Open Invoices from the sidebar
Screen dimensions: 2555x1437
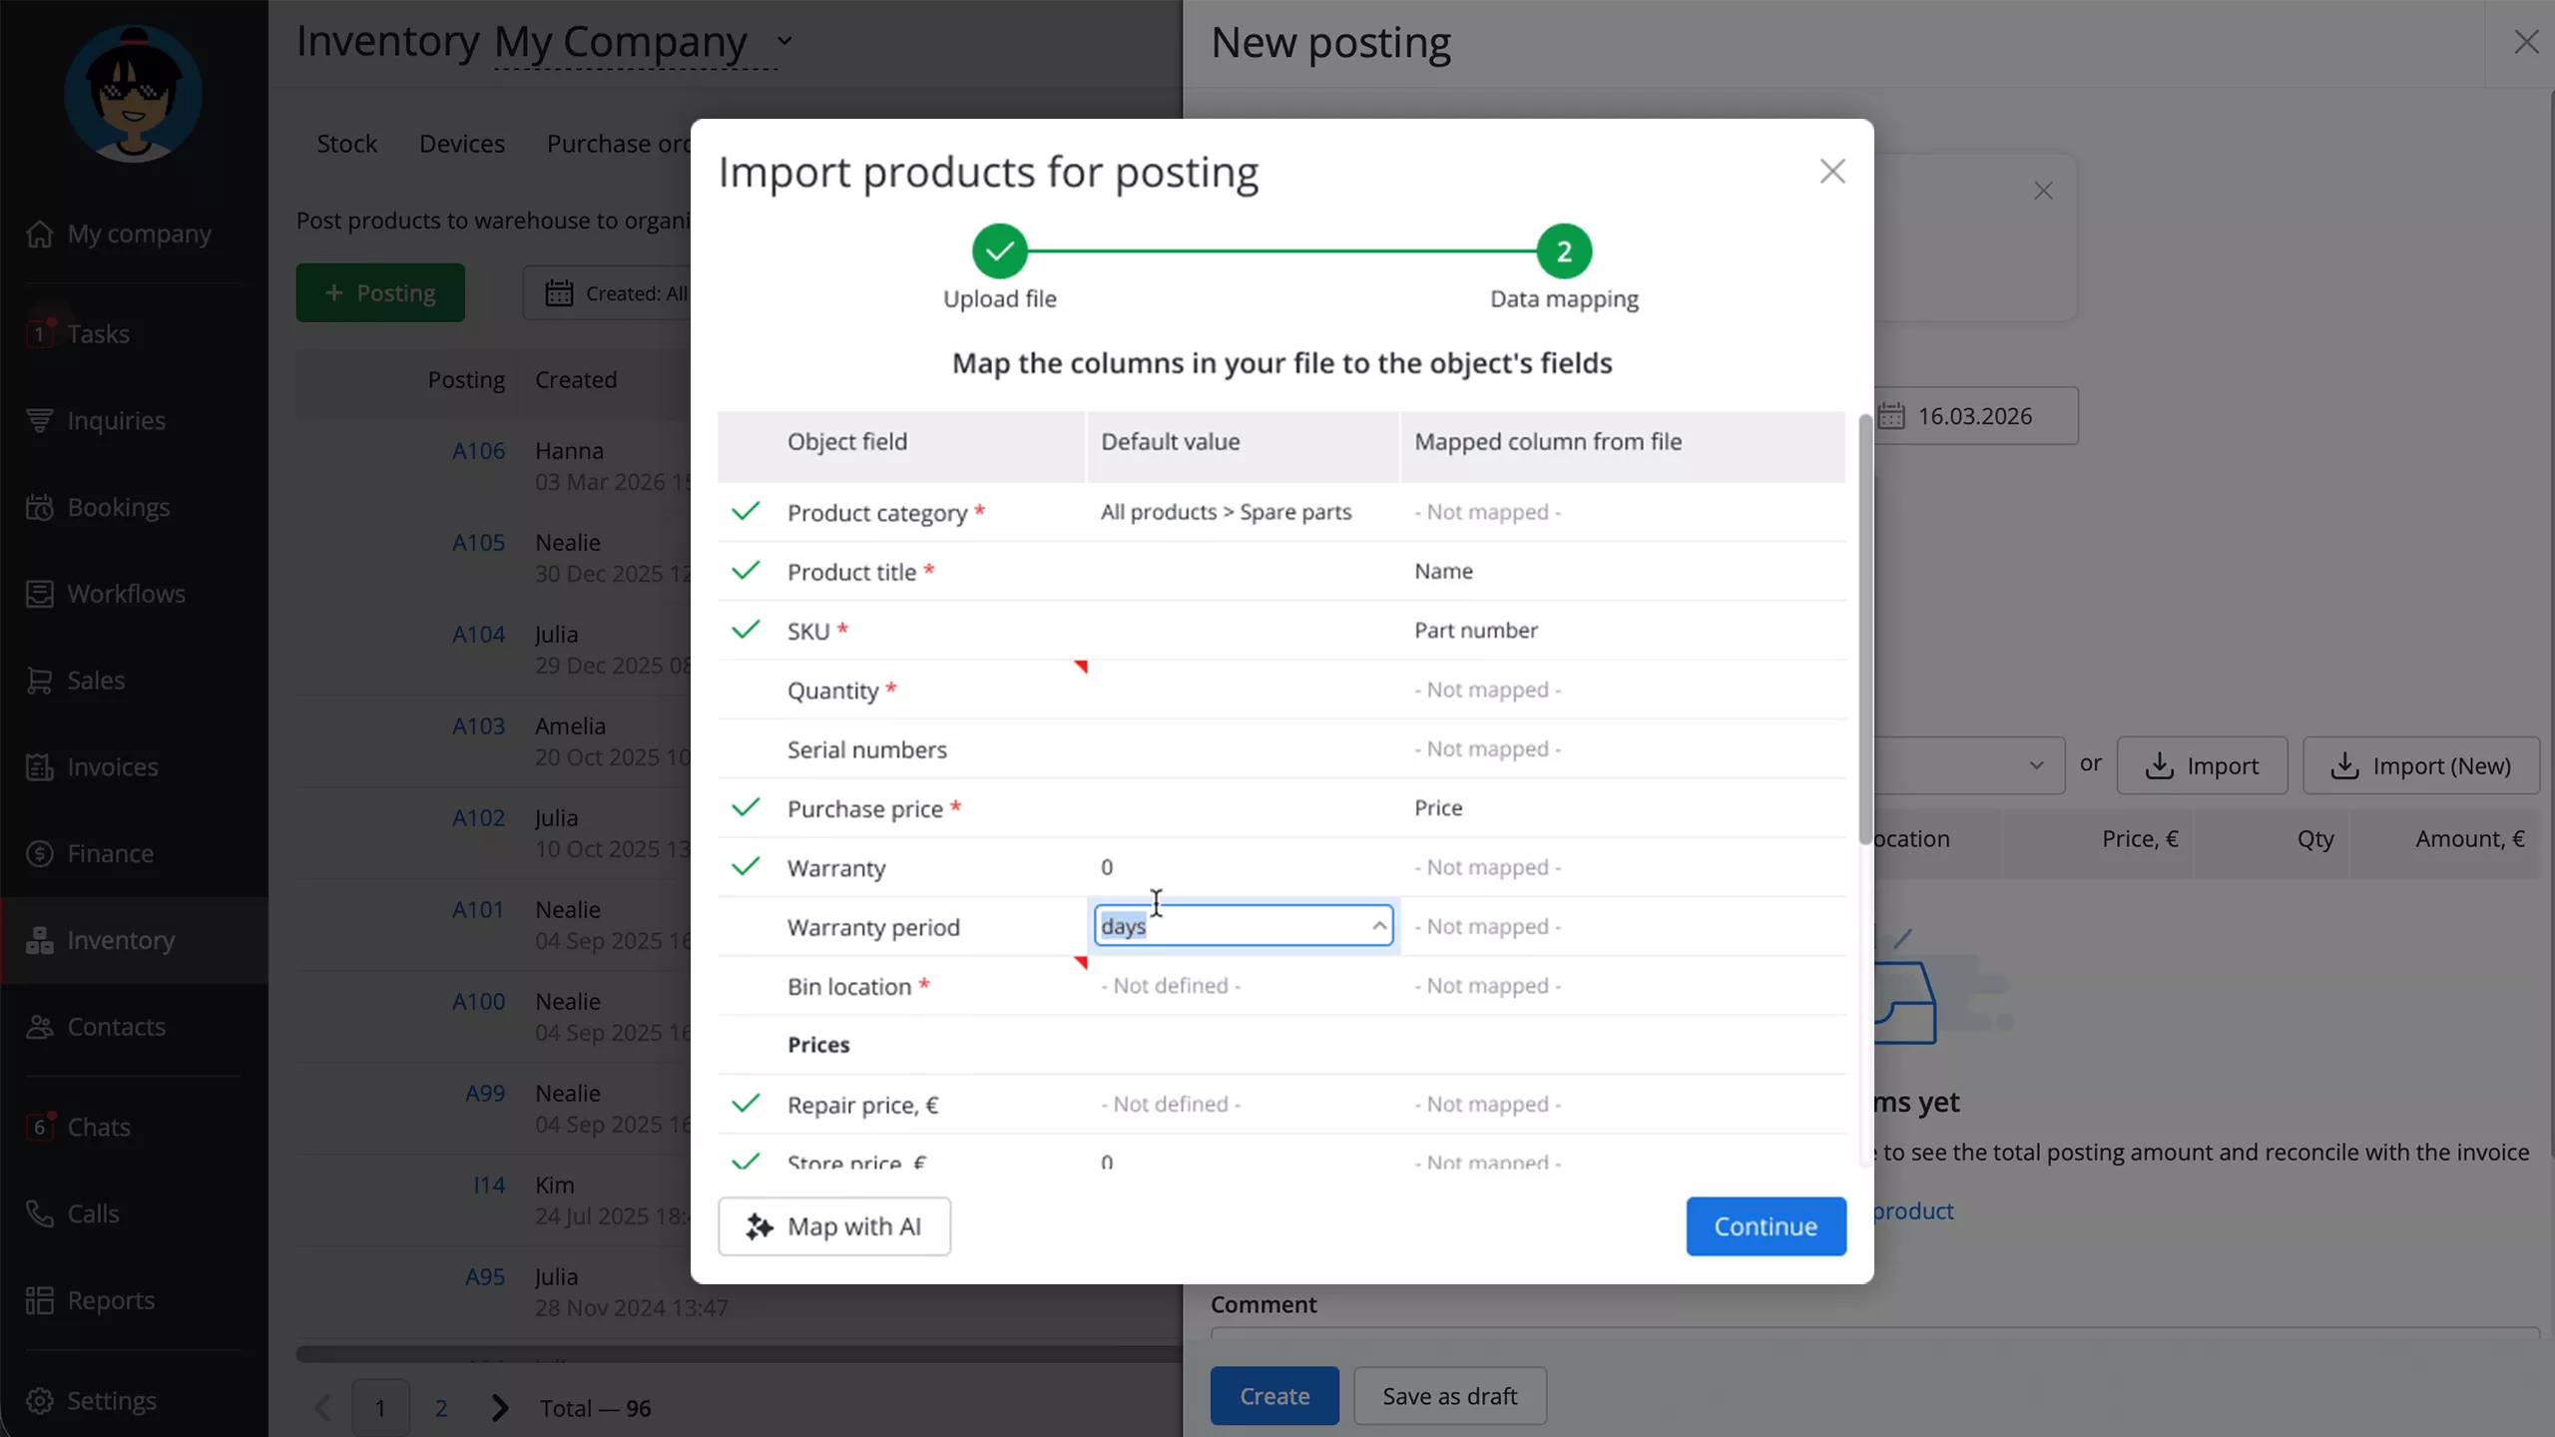(113, 766)
